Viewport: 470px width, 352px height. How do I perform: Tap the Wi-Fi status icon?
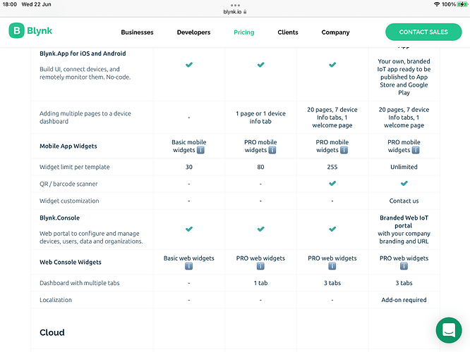pyautogui.click(x=437, y=4)
